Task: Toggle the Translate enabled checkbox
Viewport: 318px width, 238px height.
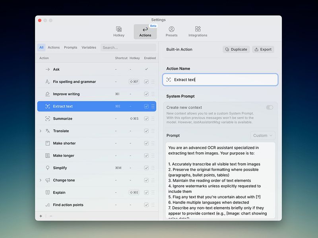Action: [x=146, y=131]
